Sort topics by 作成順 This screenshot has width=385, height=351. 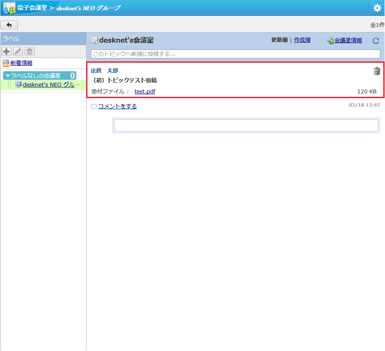pyautogui.click(x=302, y=40)
